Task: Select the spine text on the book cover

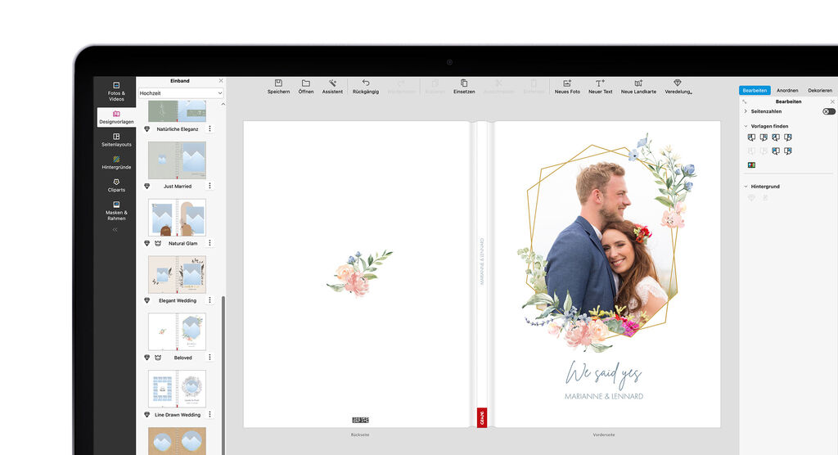Action: [x=481, y=261]
